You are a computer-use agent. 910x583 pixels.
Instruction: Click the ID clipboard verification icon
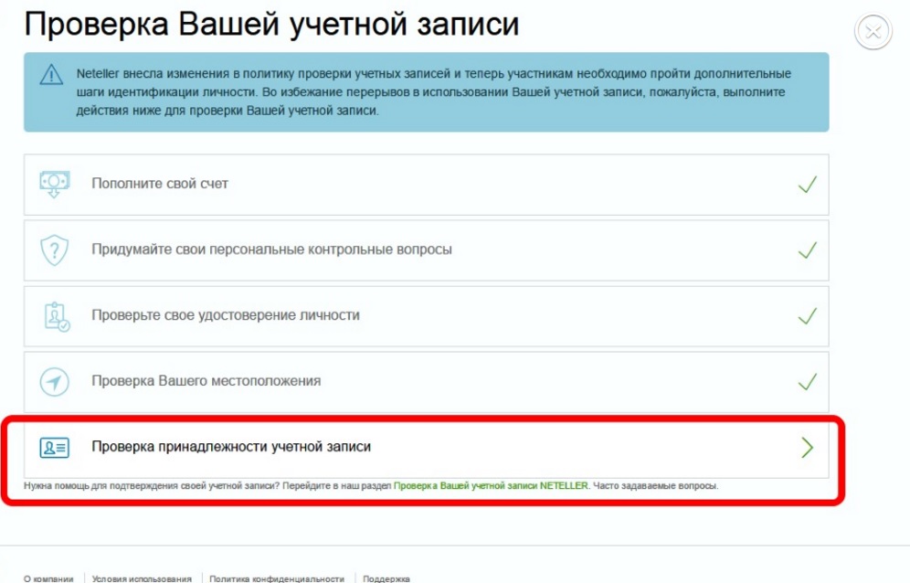click(x=57, y=316)
